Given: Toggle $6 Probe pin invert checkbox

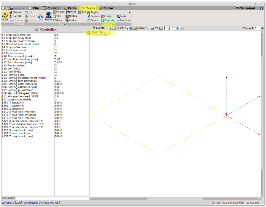Looking at the screenshot, I should pos(55,53).
